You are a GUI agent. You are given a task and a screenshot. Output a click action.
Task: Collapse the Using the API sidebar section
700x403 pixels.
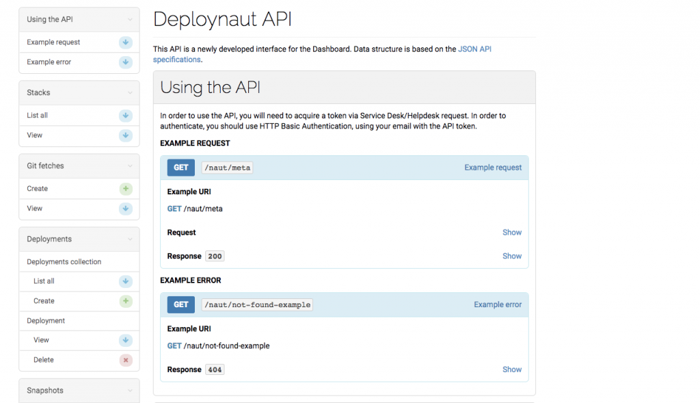coord(130,20)
